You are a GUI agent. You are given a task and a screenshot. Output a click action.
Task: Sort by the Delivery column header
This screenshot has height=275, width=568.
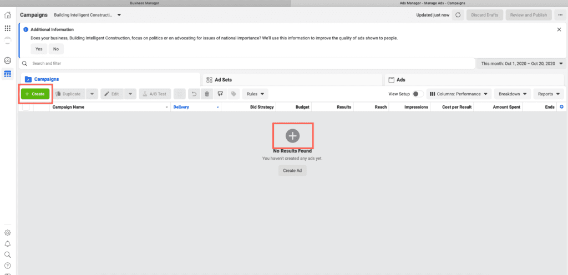coord(196,107)
